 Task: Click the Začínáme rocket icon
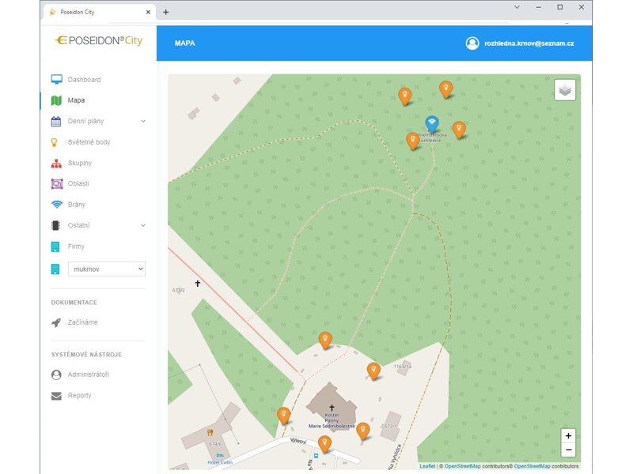(x=56, y=322)
